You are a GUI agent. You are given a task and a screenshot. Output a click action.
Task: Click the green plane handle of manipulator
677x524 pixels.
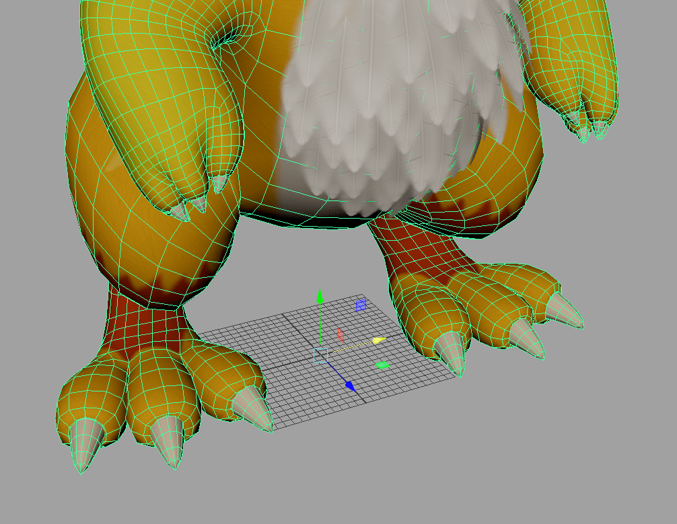click(382, 366)
